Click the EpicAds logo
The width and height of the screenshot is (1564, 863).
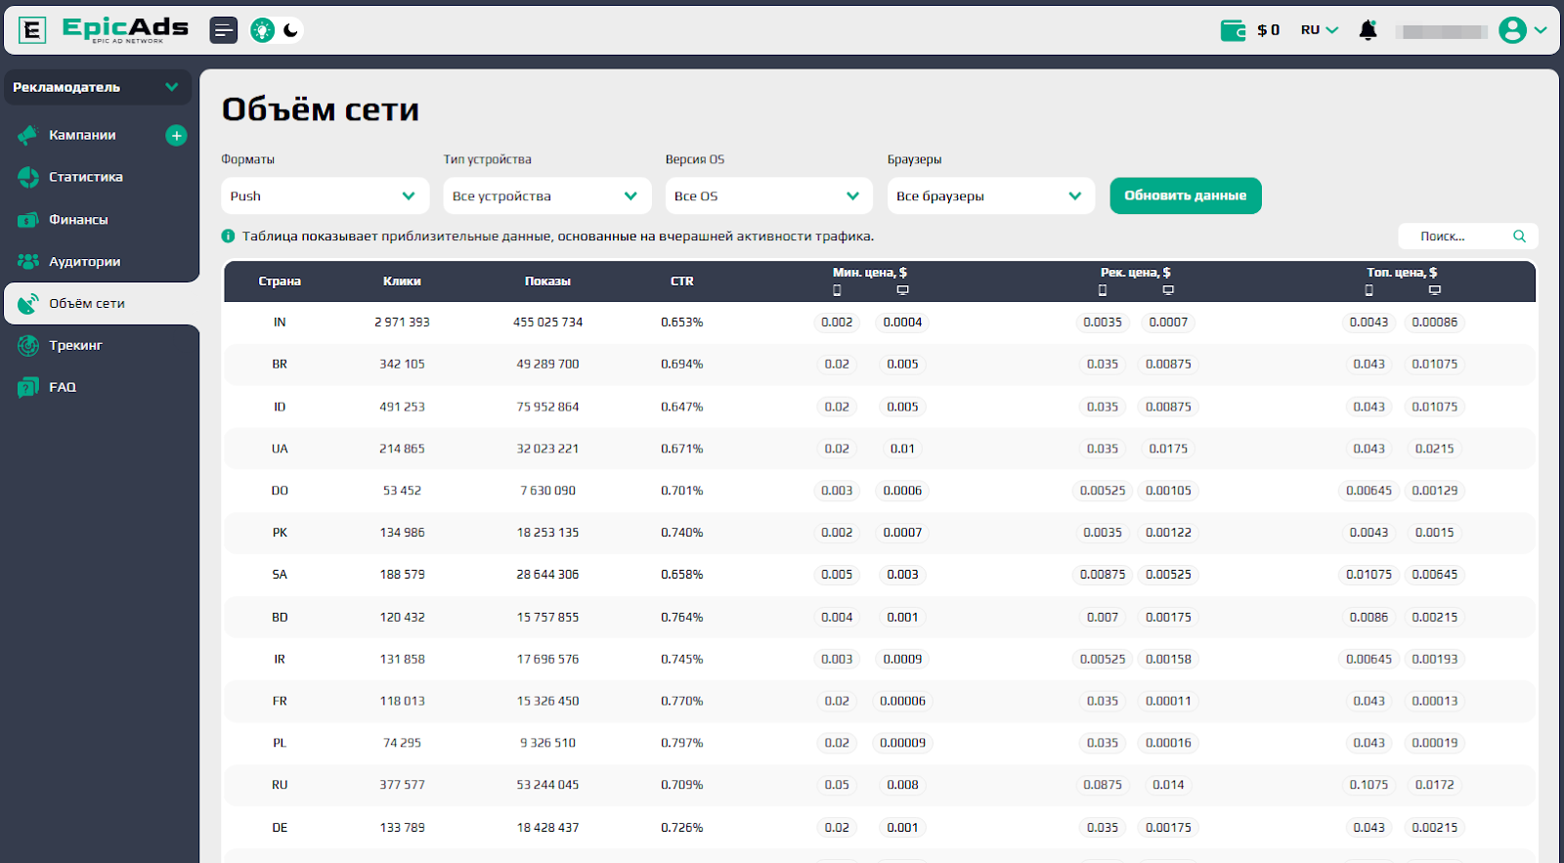(x=104, y=29)
